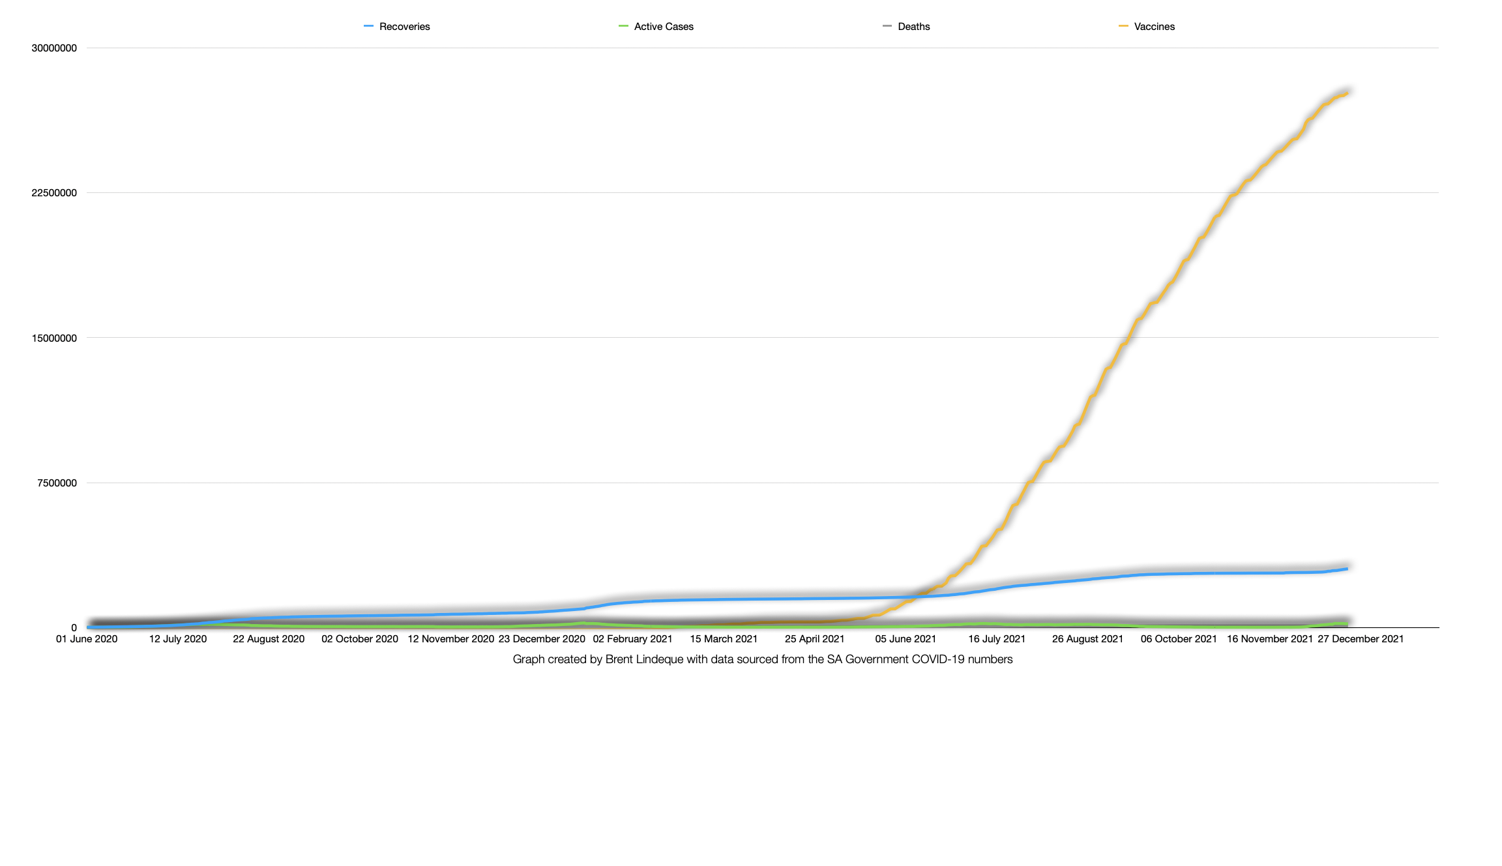Select the Deaths legend label
1502x866 pixels.
point(913,27)
